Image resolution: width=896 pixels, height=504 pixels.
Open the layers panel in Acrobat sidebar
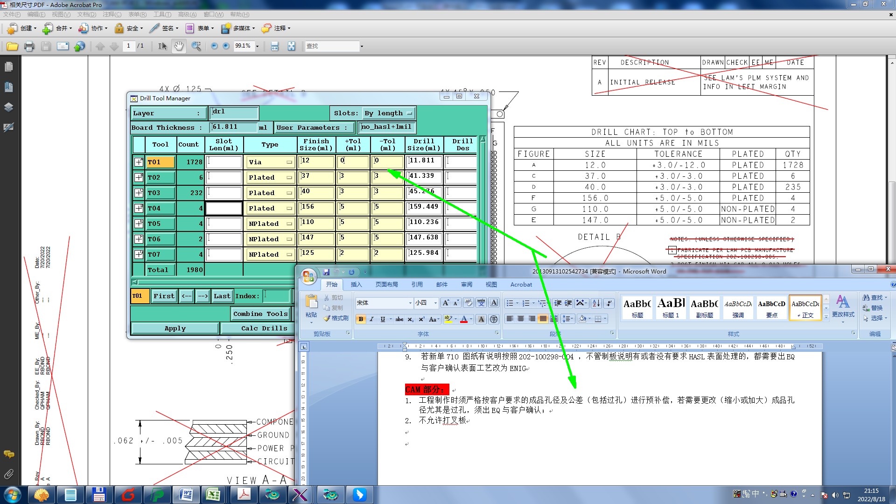[8, 107]
